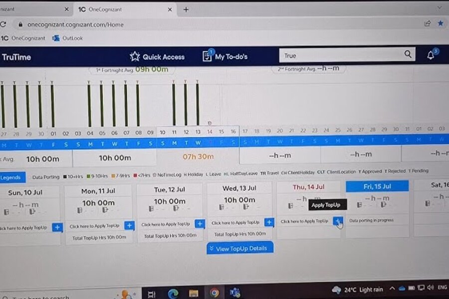The height and width of the screenshot is (299, 449).
Task: Click the Legends button
Action: [x=12, y=177]
